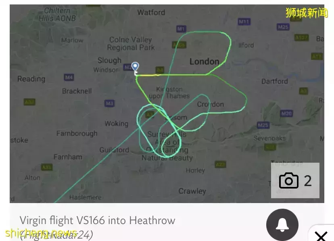This screenshot has width=334, height=241.
Task: Click the Watford map label
Action: tap(151, 13)
